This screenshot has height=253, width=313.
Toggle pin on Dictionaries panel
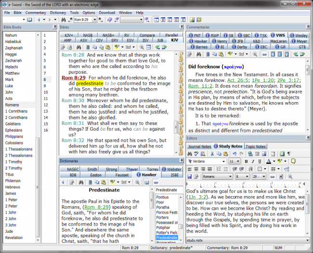click(182, 160)
